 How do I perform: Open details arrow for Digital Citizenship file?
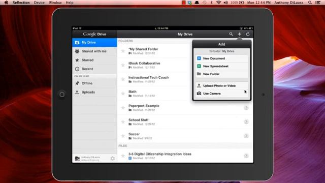(246, 156)
